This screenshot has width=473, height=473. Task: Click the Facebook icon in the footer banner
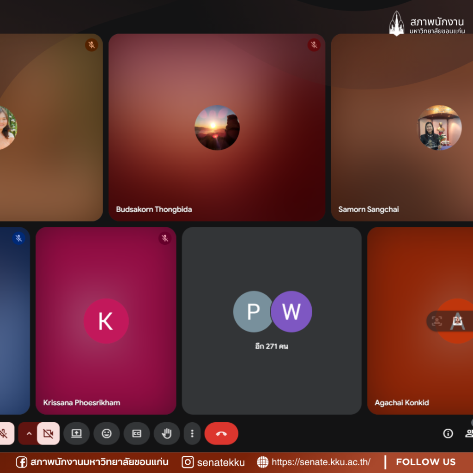click(x=21, y=462)
